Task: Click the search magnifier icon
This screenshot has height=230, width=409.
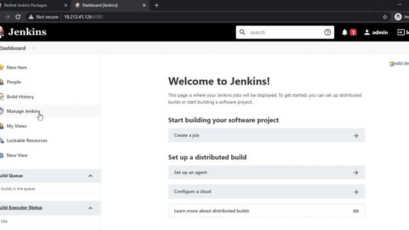Action: pyautogui.click(x=242, y=32)
